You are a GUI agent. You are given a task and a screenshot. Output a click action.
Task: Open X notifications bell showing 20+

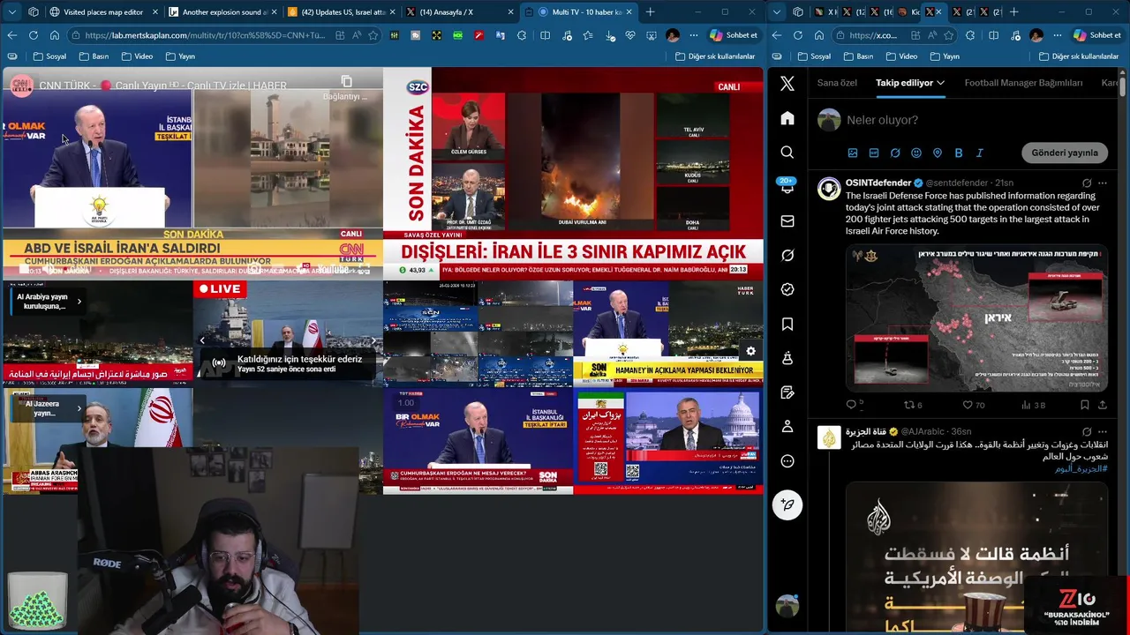point(787,186)
